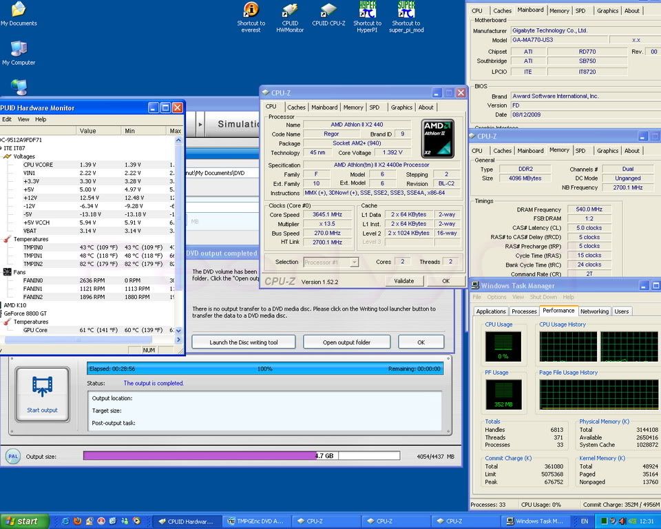Click the Validate button in CPU-Z
The width and height of the screenshot is (661, 529).
404,281
